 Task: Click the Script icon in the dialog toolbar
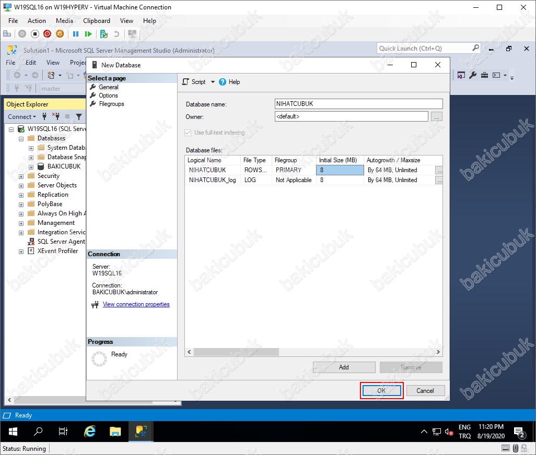point(185,82)
